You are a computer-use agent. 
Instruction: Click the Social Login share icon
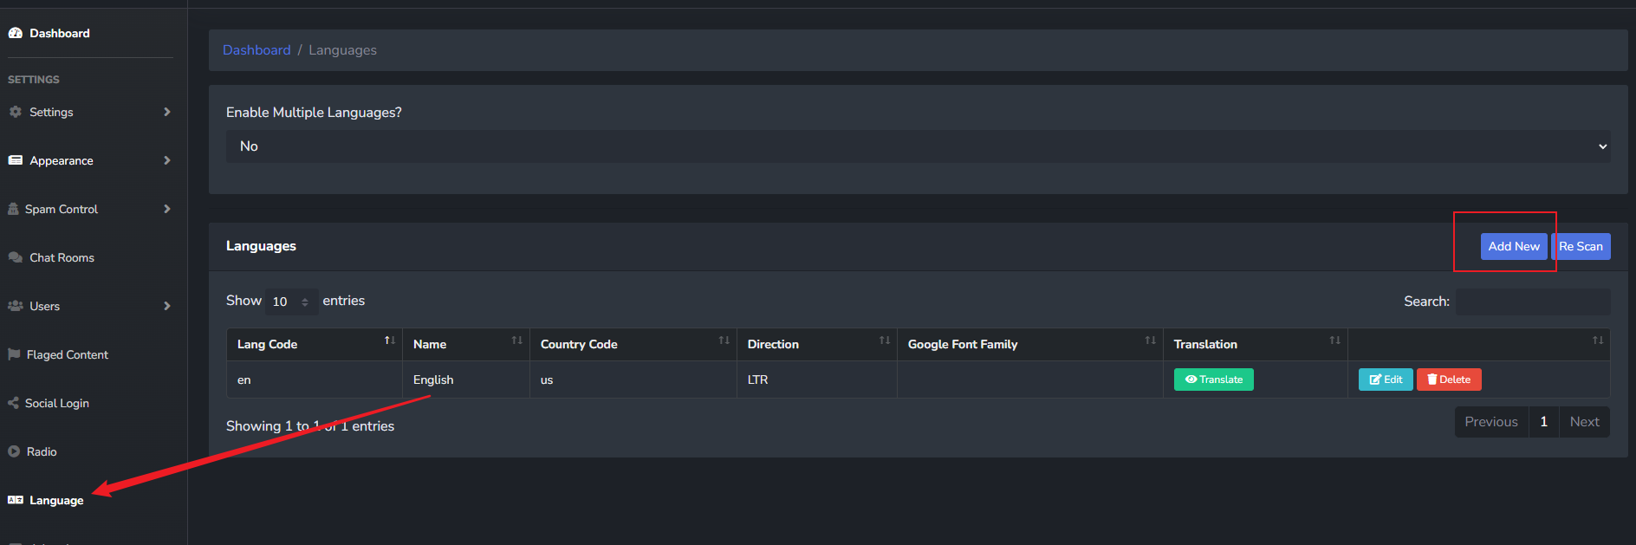coord(13,403)
